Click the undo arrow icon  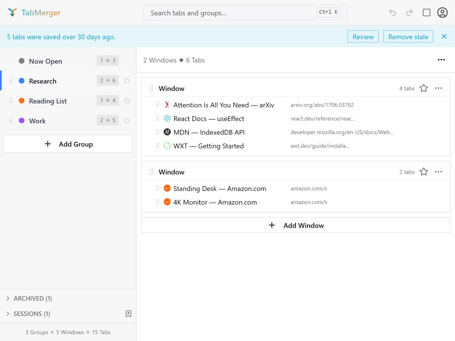pyautogui.click(x=392, y=13)
